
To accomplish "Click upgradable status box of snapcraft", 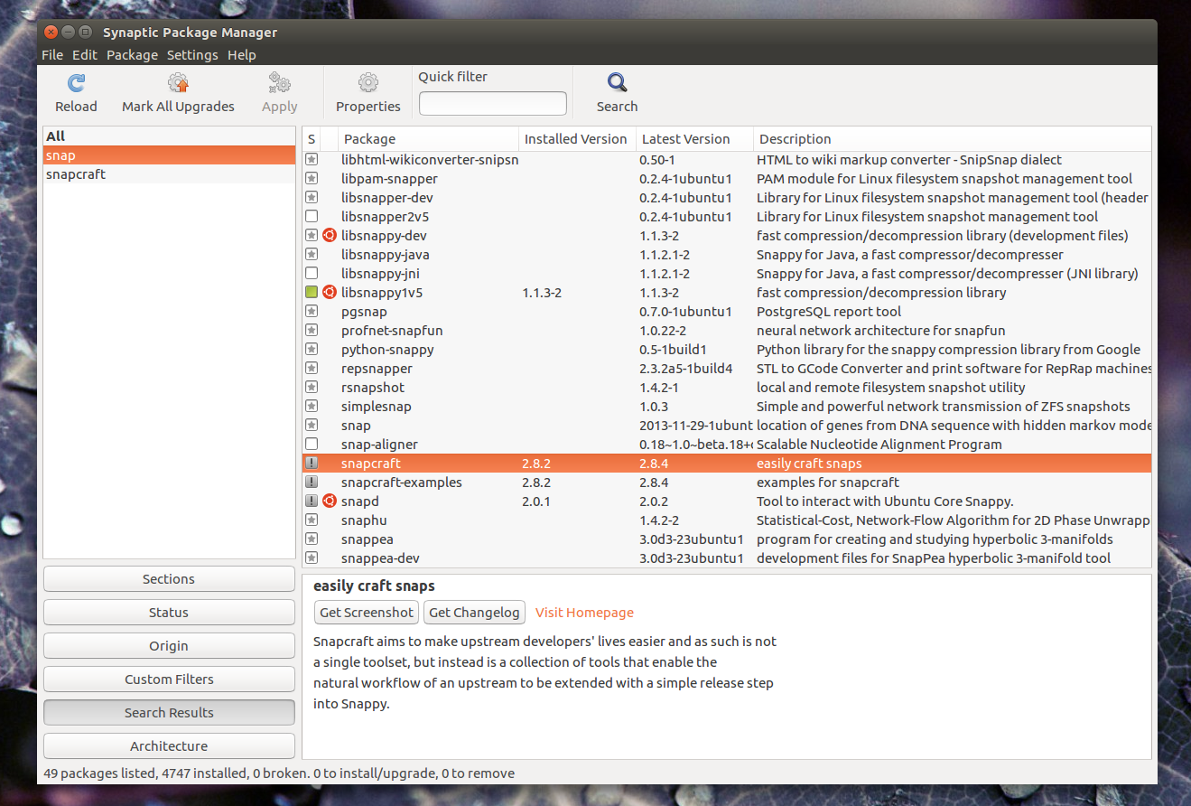I will 312,464.
